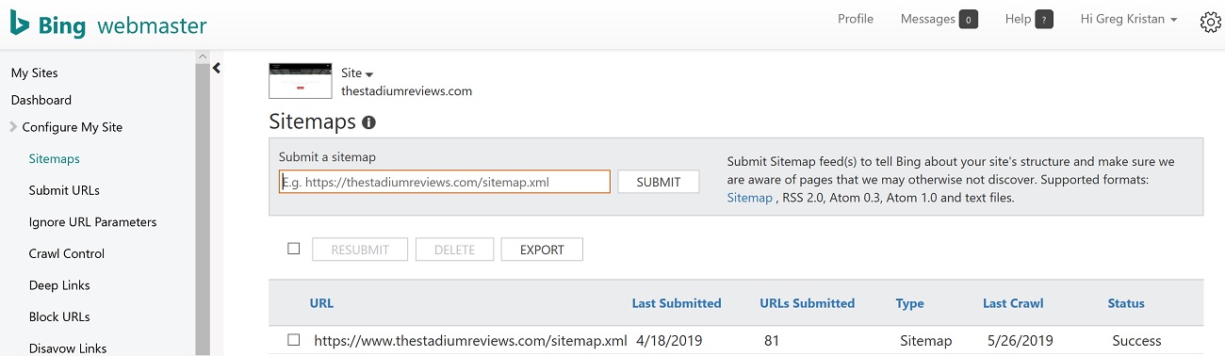Image resolution: width=1225 pixels, height=356 pixels.
Task: Click the Sitemap type cell in the row
Action: click(925, 341)
